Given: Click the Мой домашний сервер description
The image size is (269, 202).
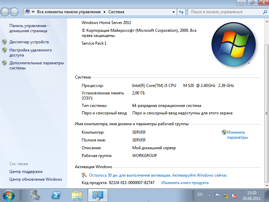Looking at the screenshot, I should [x=154, y=148].
